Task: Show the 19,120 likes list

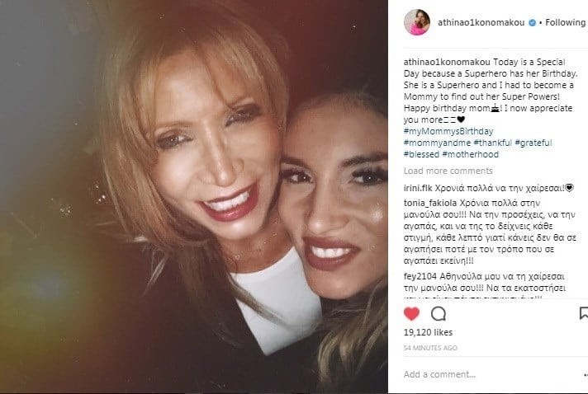Action: pos(429,332)
